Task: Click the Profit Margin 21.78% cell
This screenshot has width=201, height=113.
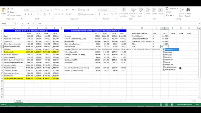Action: (165, 36)
